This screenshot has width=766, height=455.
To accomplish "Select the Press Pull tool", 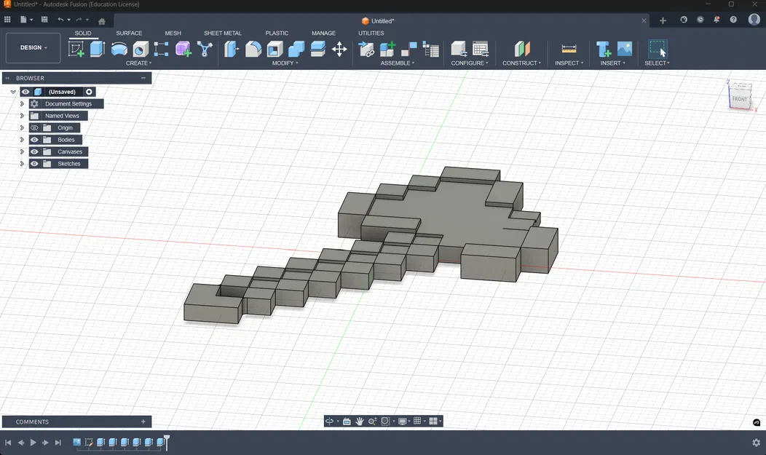I will coord(232,48).
